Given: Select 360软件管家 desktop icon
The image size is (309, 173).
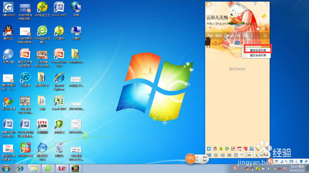Looking at the screenshot, I should [25, 150].
